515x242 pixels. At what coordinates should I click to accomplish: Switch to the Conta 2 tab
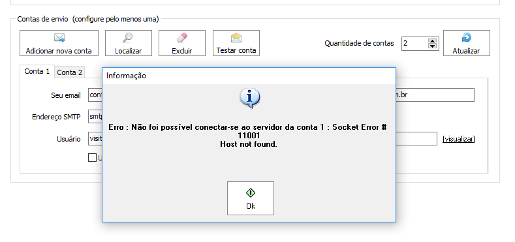click(70, 72)
